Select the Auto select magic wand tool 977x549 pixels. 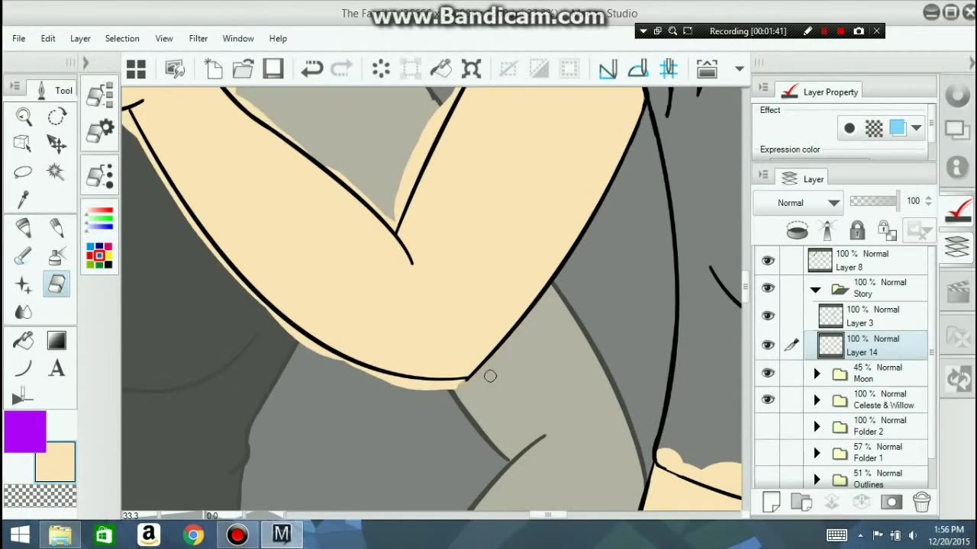pyautogui.click(x=56, y=172)
